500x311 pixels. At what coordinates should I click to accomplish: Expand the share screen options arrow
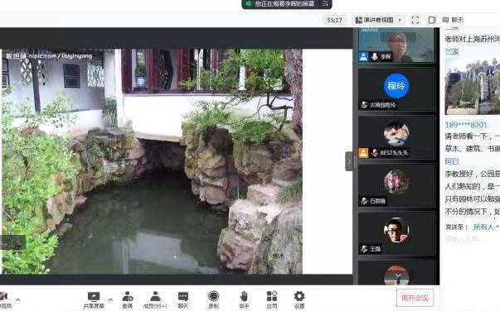[x=110, y=299]
